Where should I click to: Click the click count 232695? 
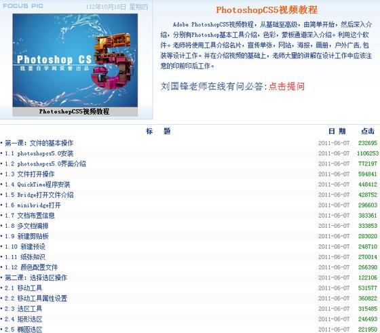(x=368, y=143)
